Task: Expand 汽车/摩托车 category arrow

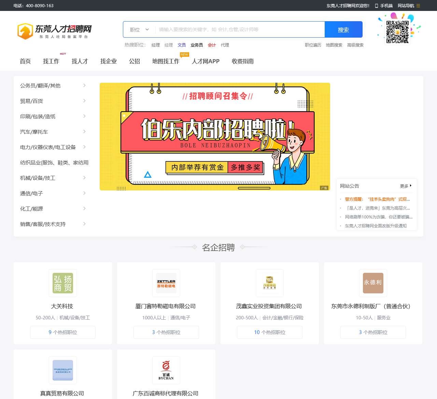Action: click(x=84, y=132)
